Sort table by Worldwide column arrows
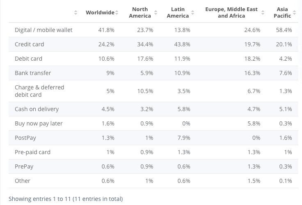Viewport: 302px width, 205px height. [x=117, y=13]
